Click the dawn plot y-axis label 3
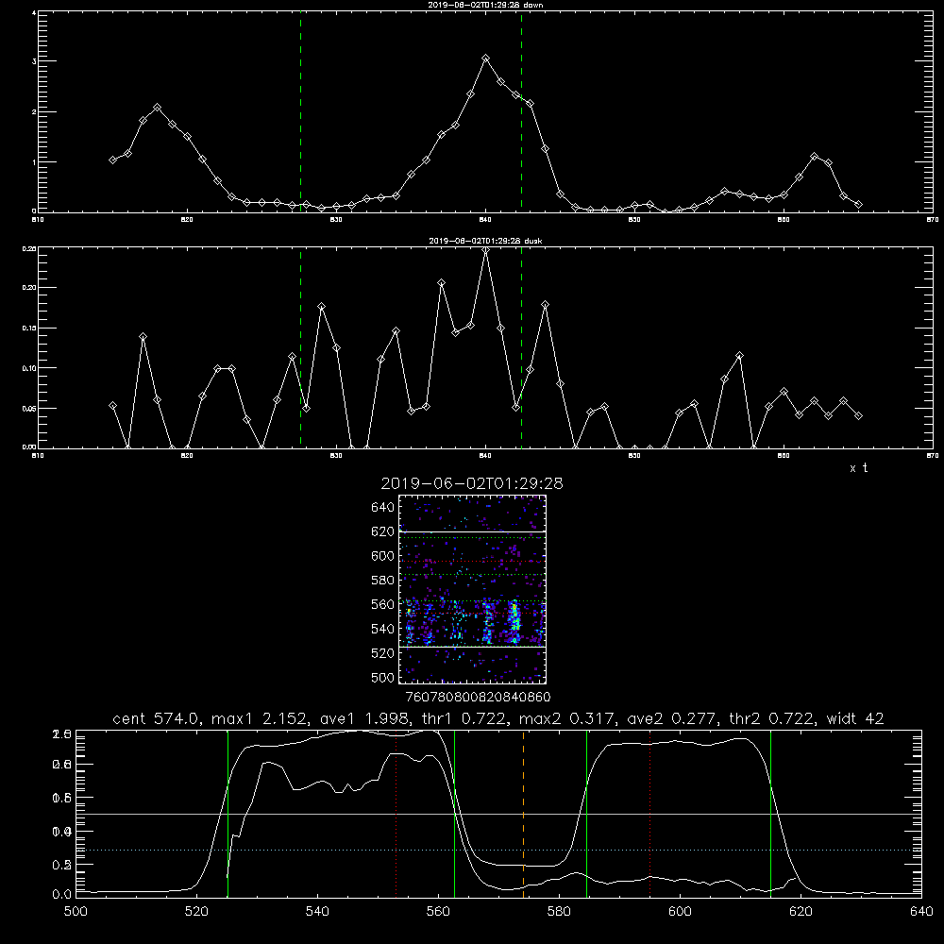This screenshot has width=944, height=944. point(34,61)
